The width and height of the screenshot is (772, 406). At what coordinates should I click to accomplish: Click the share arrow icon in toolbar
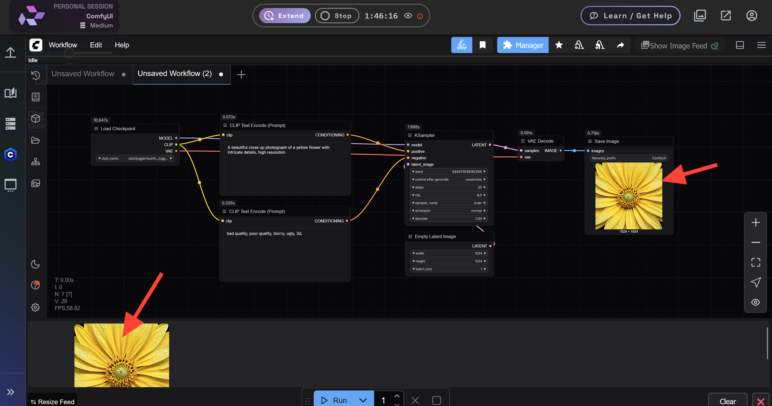(x=620, y=45)
